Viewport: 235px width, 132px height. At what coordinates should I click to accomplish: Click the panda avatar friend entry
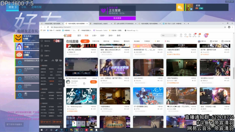pos(26,38)
